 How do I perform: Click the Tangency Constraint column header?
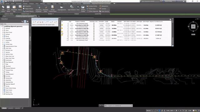click(80, 21)
